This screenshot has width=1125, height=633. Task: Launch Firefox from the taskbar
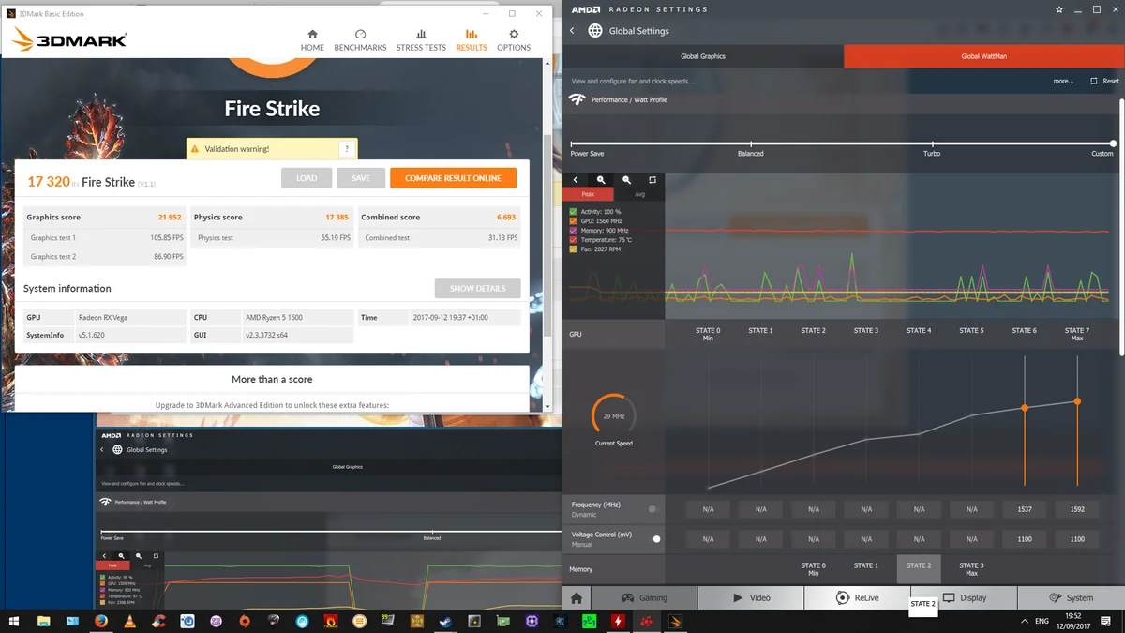coord(101,621)
